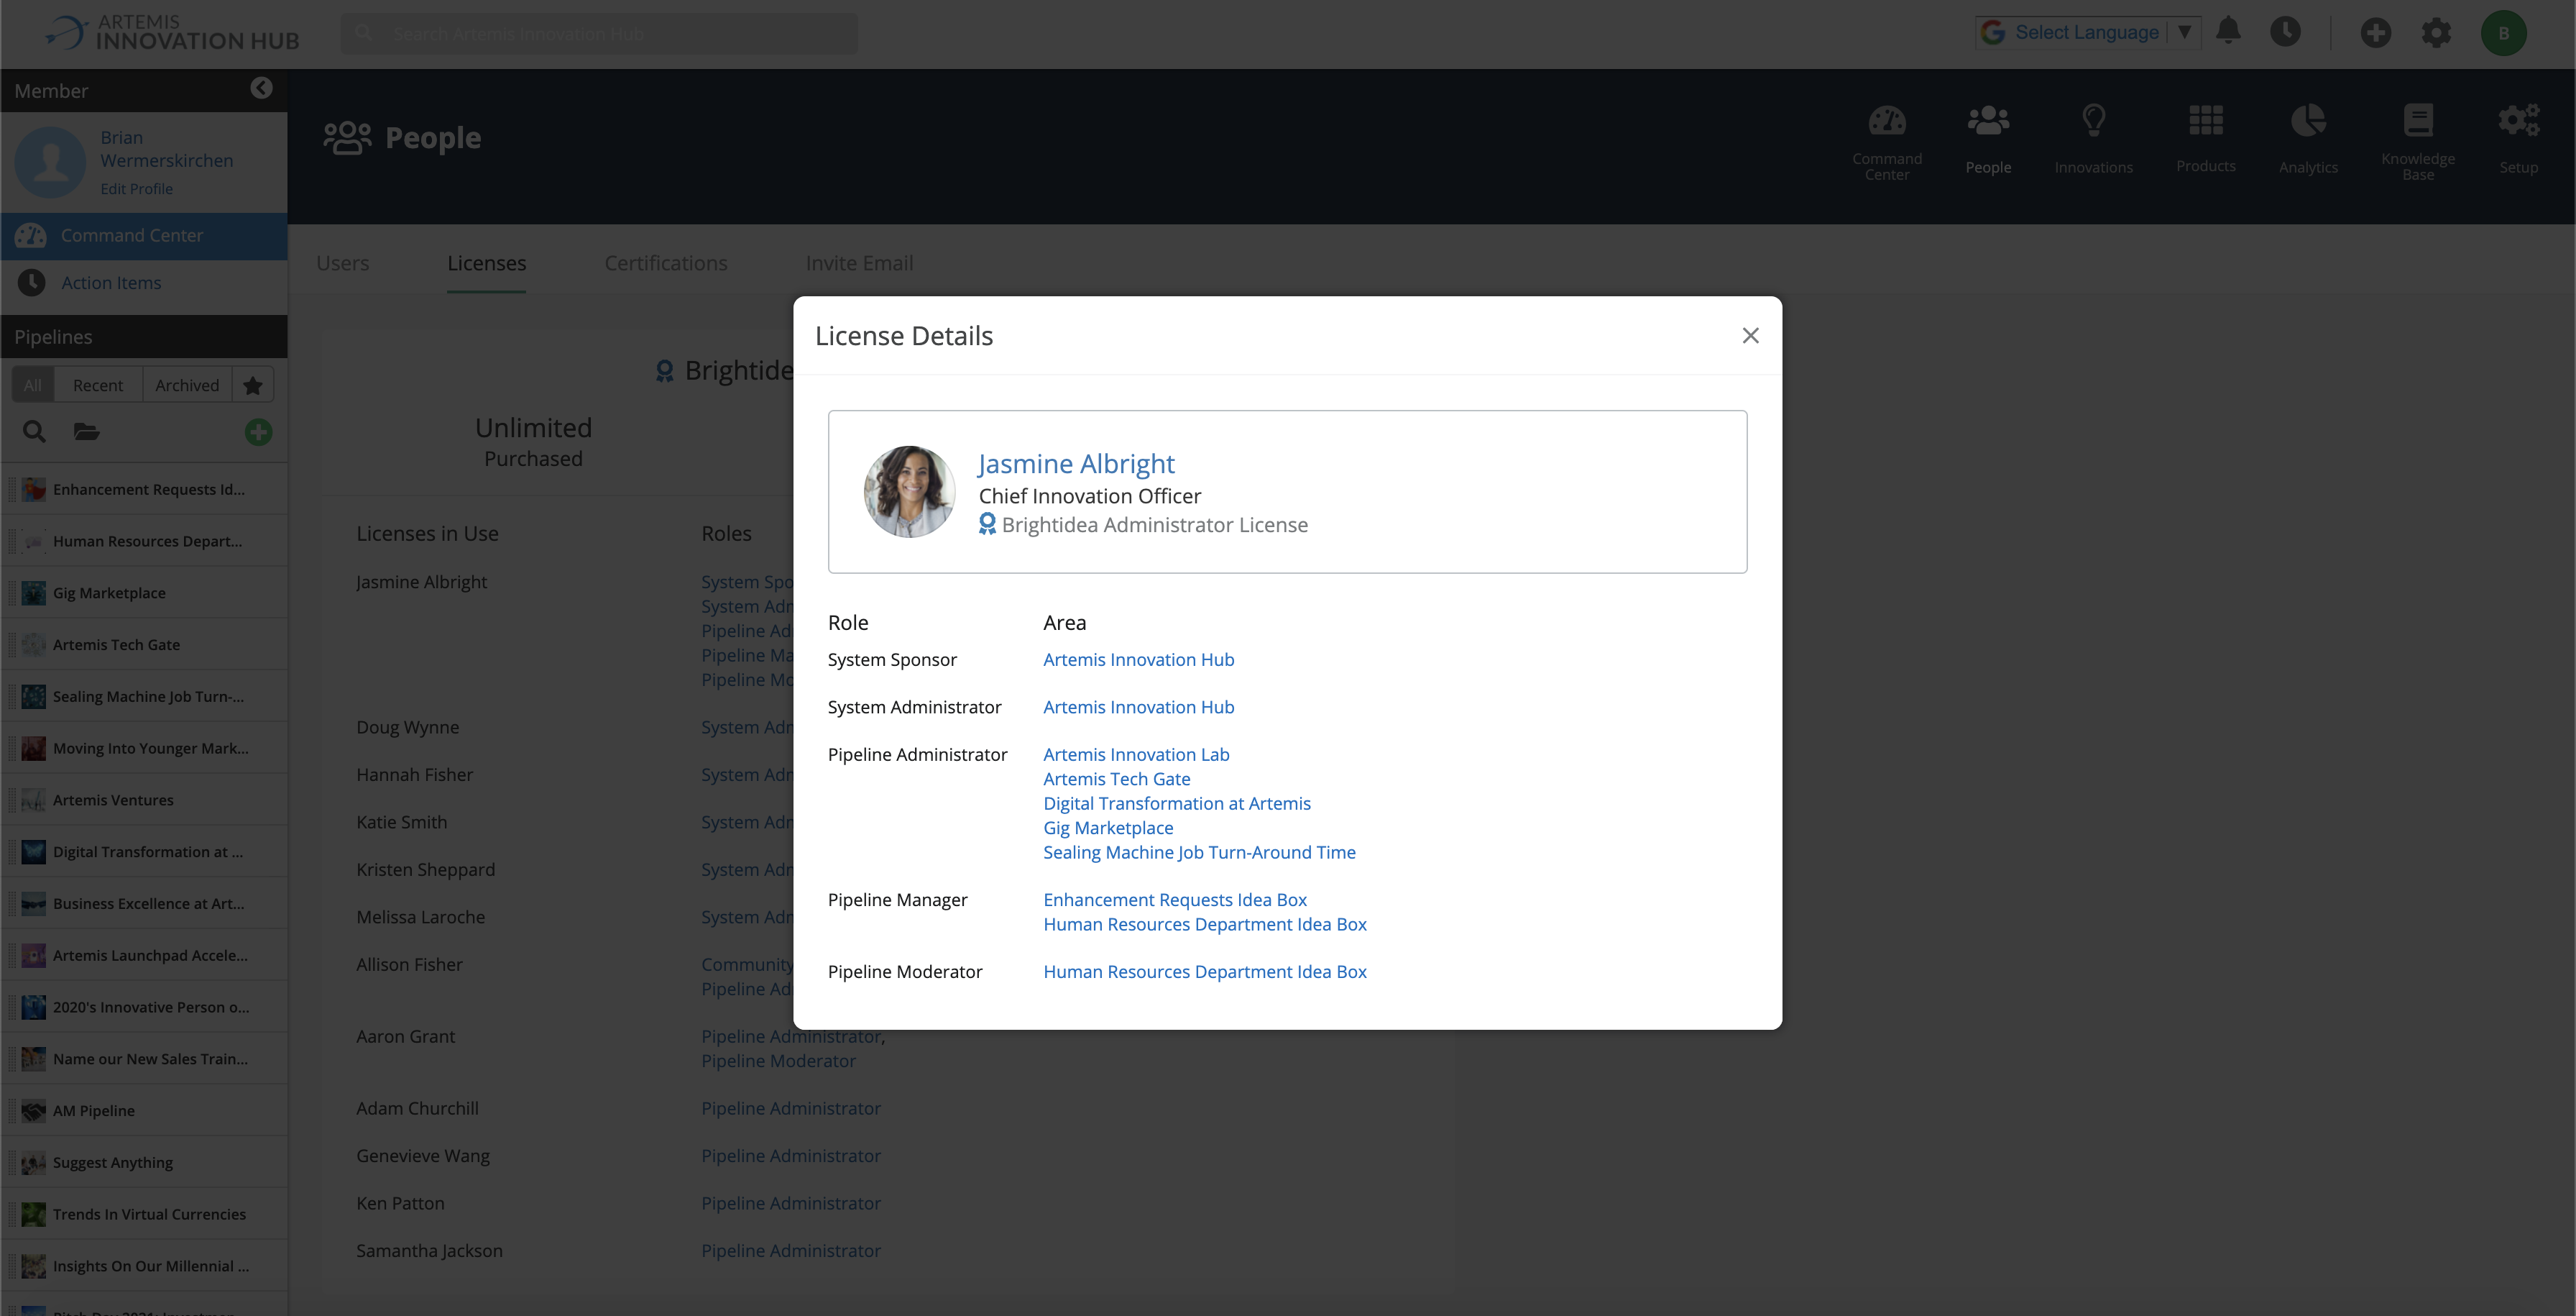2576x1316 pixels.
Task: Open Analytics pie chart icon
Action: click(x=2308, y=140)
